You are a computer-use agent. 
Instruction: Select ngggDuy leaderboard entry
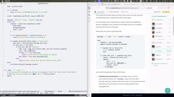[x=161, y=55]
